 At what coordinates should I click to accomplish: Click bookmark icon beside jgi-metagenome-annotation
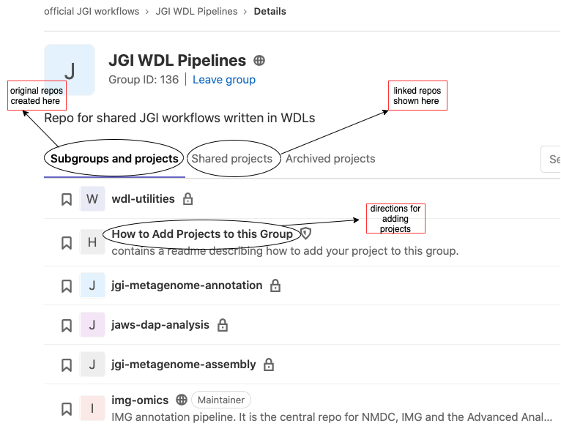pos(67,286)
